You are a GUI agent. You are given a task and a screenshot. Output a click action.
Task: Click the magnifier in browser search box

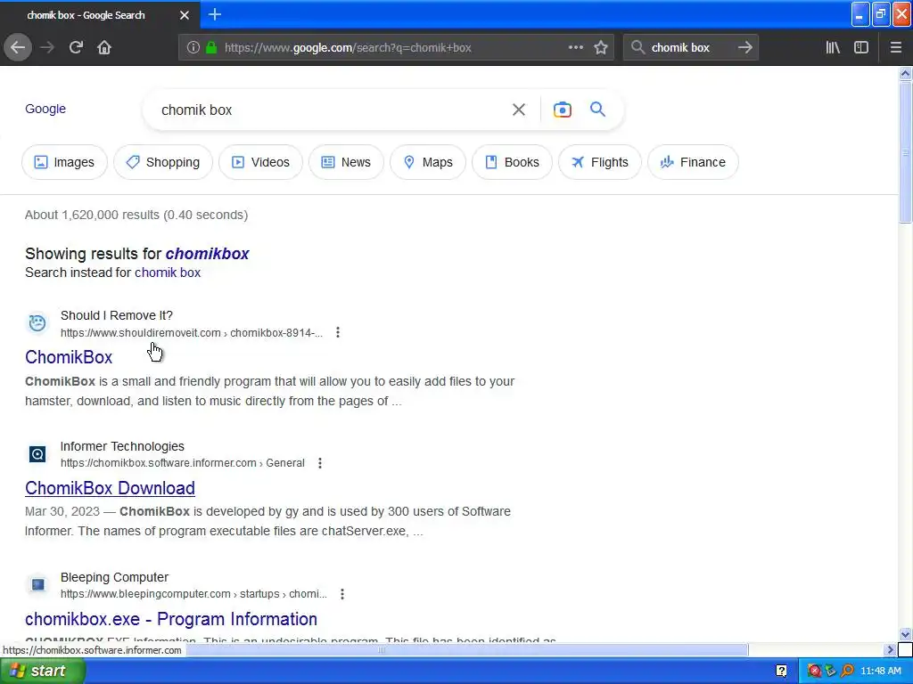(x=637, y=48)
